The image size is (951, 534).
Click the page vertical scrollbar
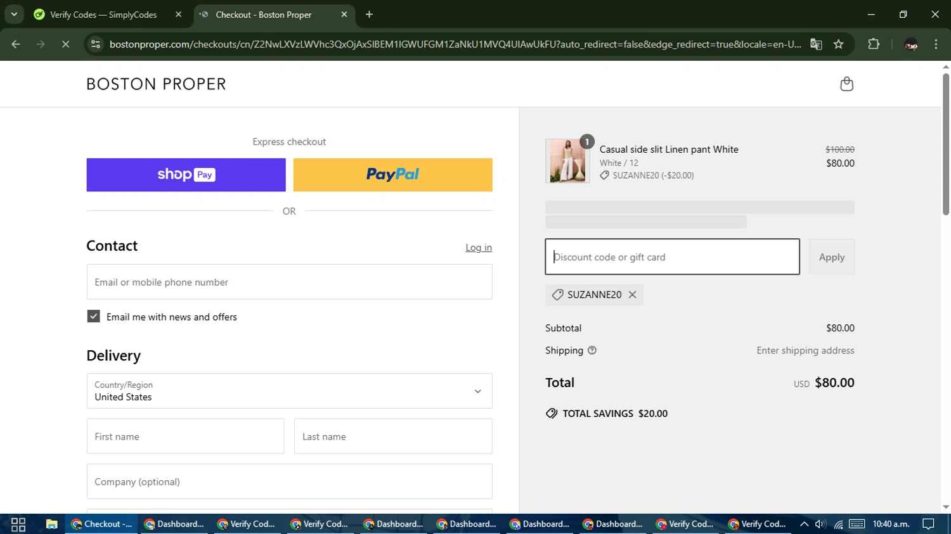click(945, 144)
